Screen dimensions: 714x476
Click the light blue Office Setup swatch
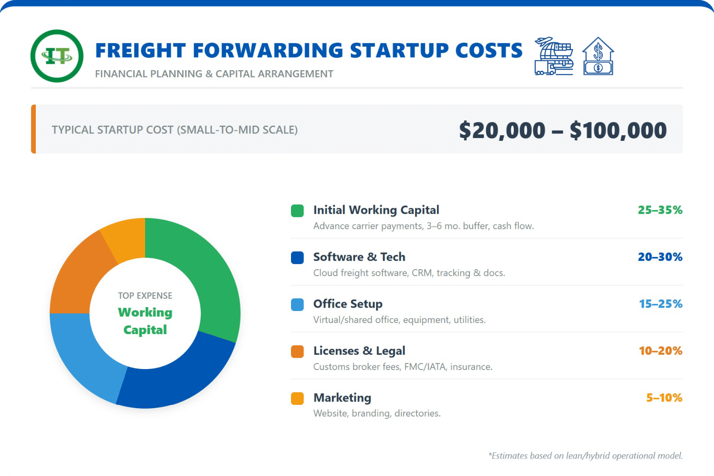pos(297,304)
